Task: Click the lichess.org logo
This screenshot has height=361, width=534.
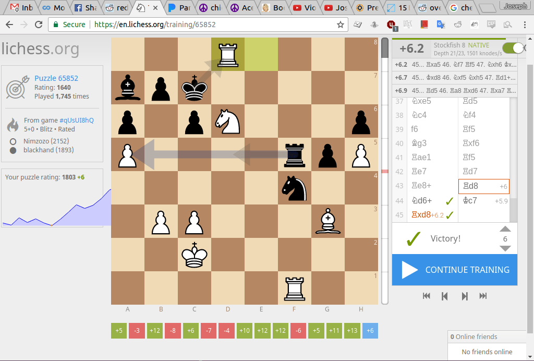Action: click(x=41, y=49)
